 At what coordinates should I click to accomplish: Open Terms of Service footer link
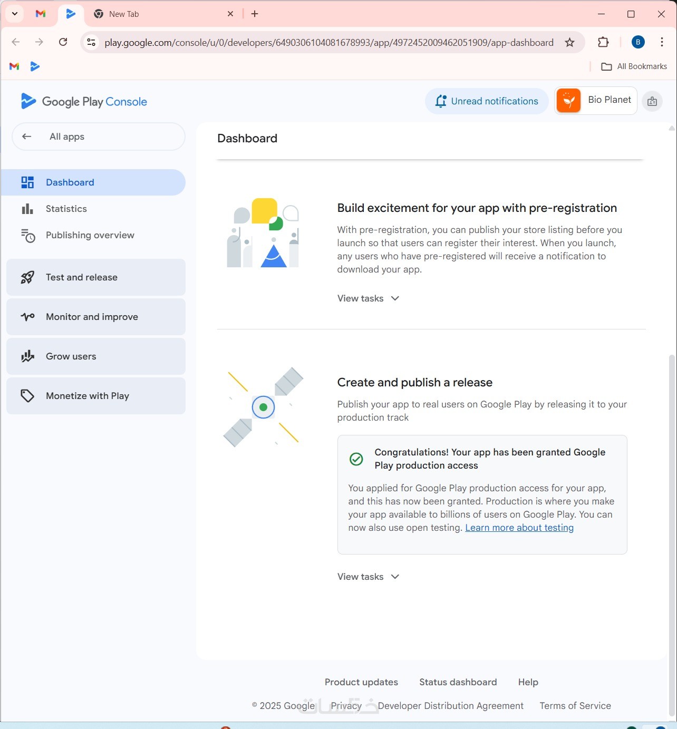point(575,706)
